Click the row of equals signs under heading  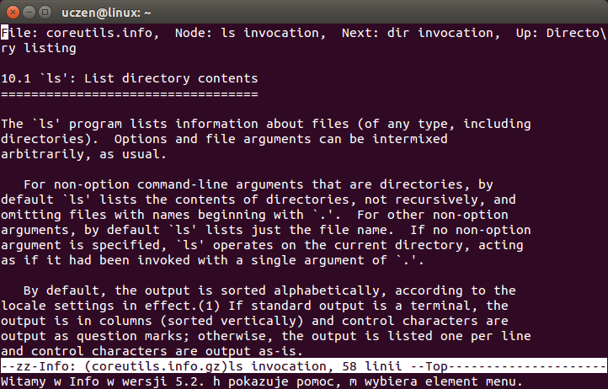coord(130,94)
